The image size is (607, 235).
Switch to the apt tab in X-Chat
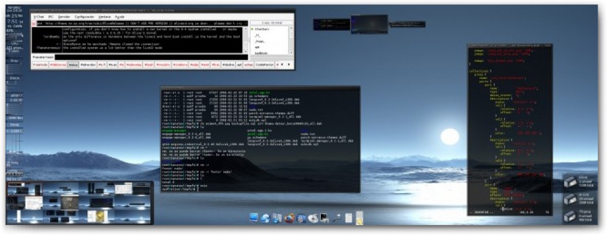239,65
